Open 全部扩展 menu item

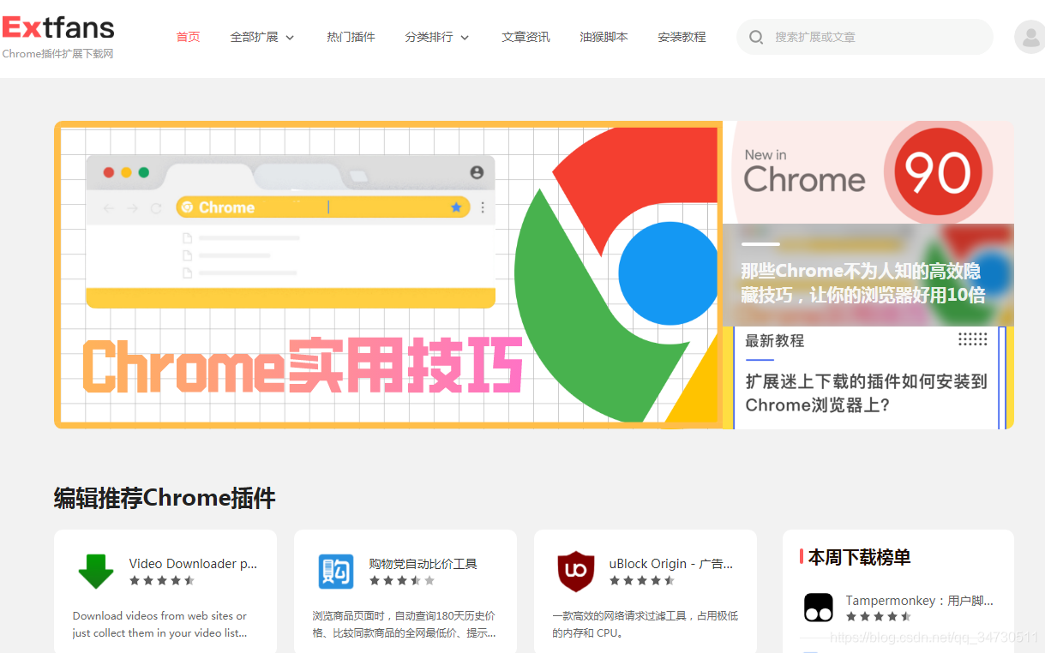(254, 37)
